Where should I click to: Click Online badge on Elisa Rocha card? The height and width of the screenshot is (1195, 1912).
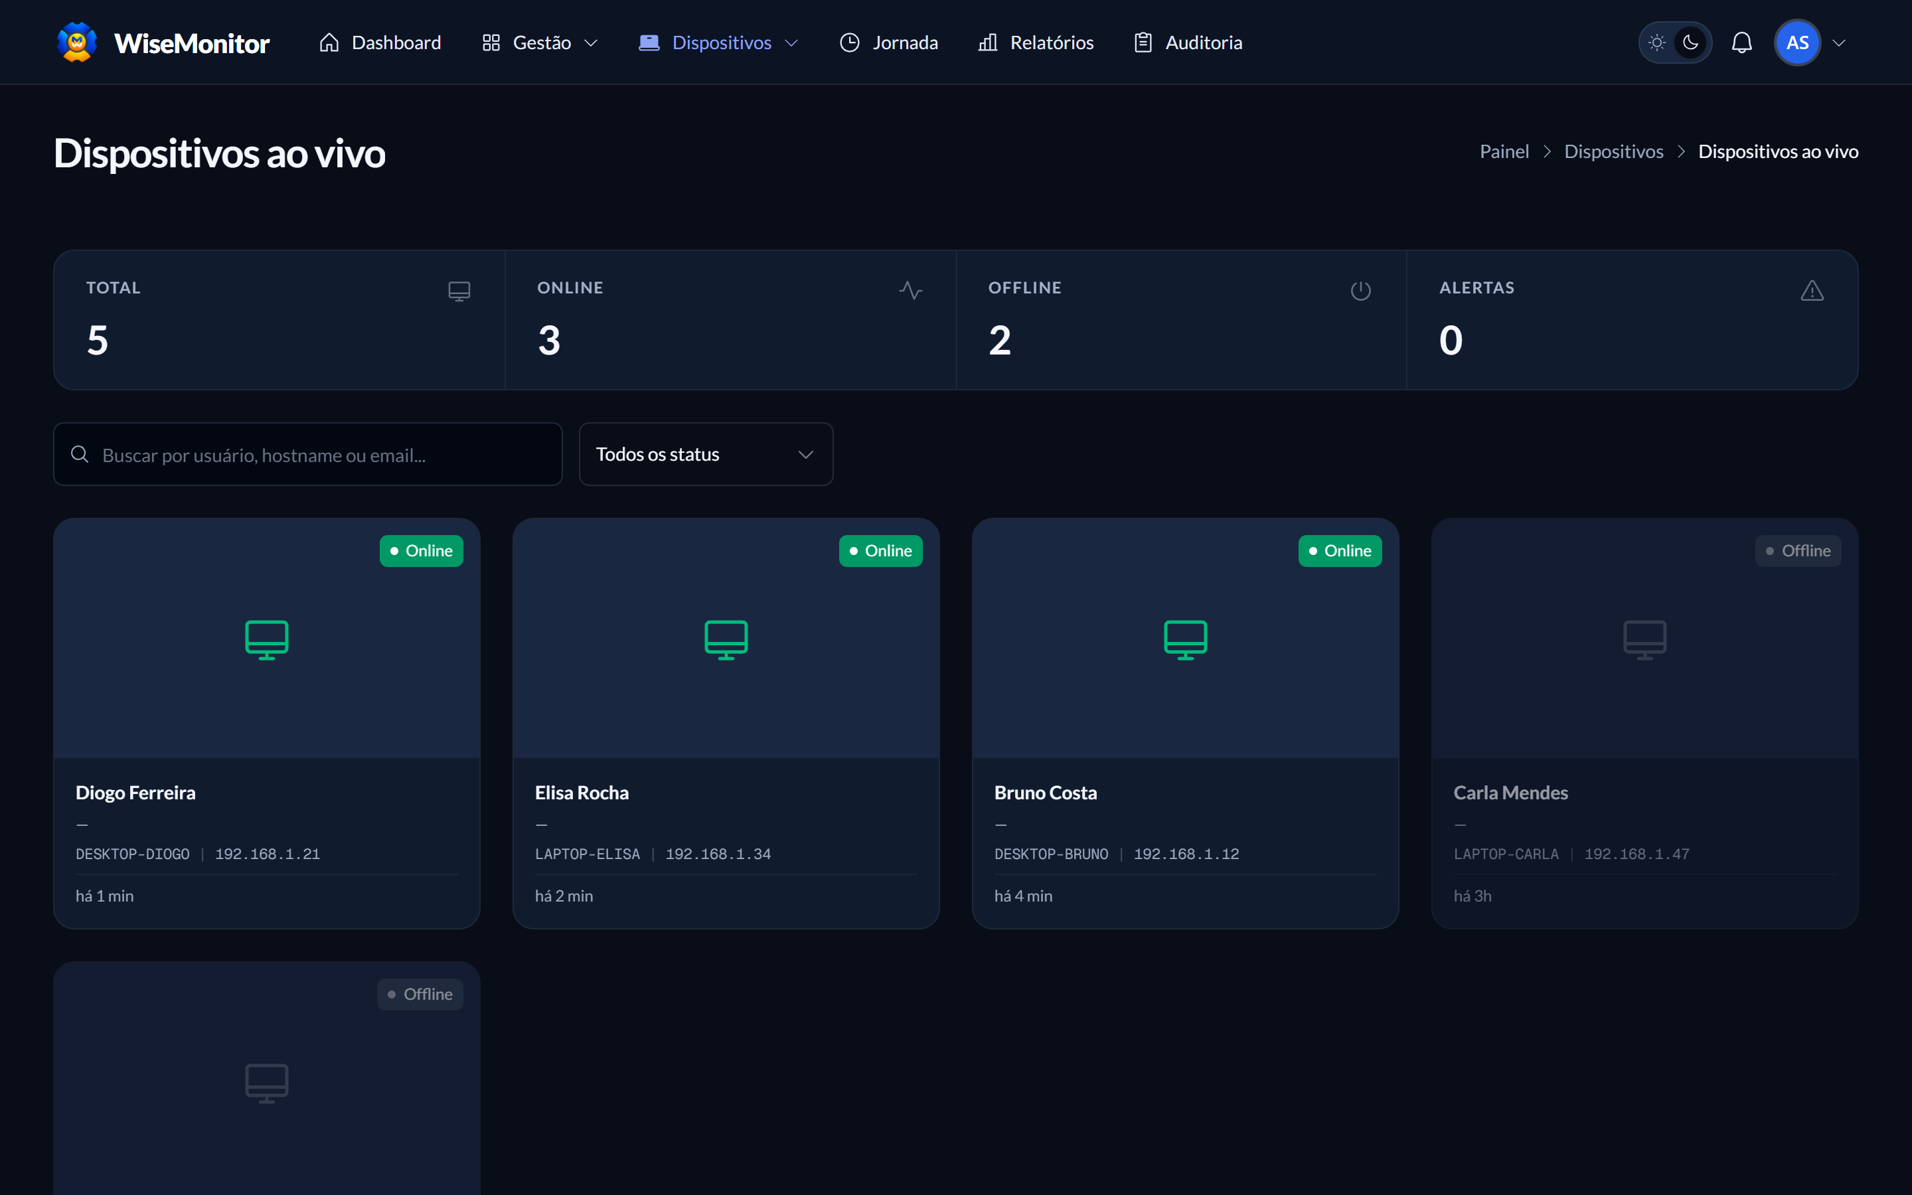tap(880, 551)
